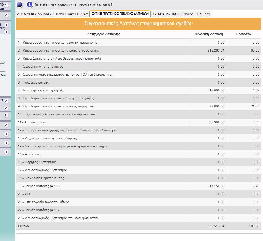Select row 12 - Συστήματα πλοήγησης ελκυστήρα
Image resolution: width=263 pixels, height=241 pixels.
click(x=139, y=130)
